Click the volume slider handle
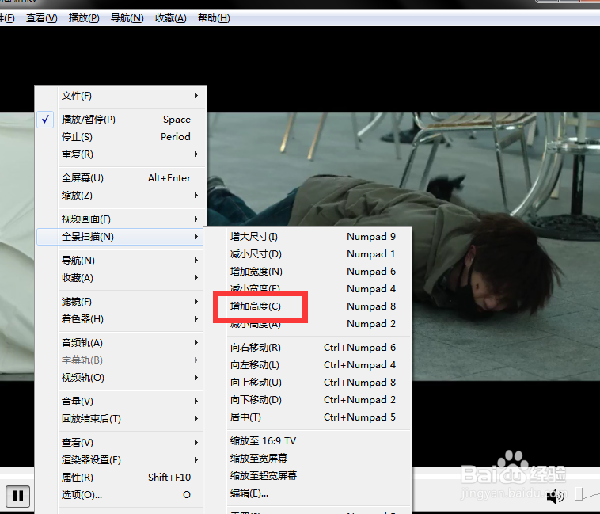This screenshot has height=514, width=600. tap(579, 494)
